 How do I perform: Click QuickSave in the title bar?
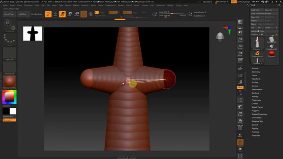(x=207, y=2)
